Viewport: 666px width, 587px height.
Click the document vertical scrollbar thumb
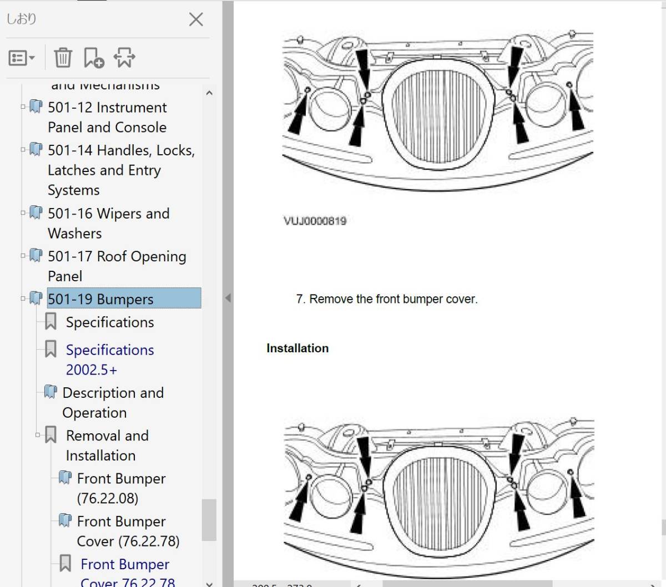click(663, 526)
